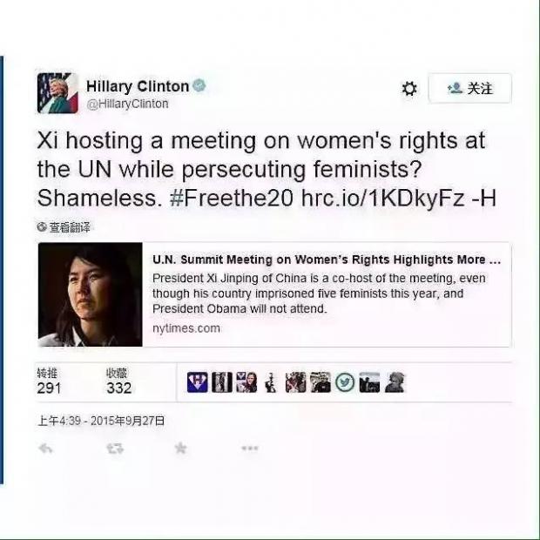540x540 pixels.
Task: Open the U.N. Summit Meeting article headline
Action: pos(327,260)
